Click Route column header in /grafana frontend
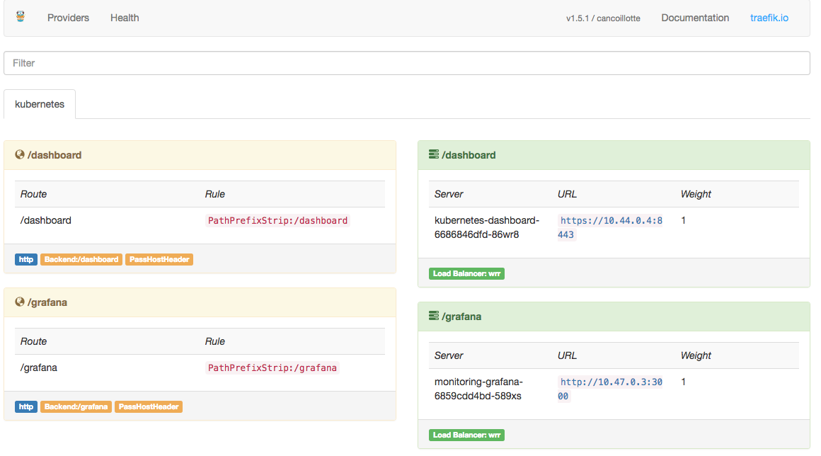 point(33,341)
